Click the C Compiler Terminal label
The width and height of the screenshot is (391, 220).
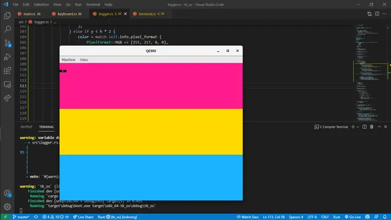334,127
